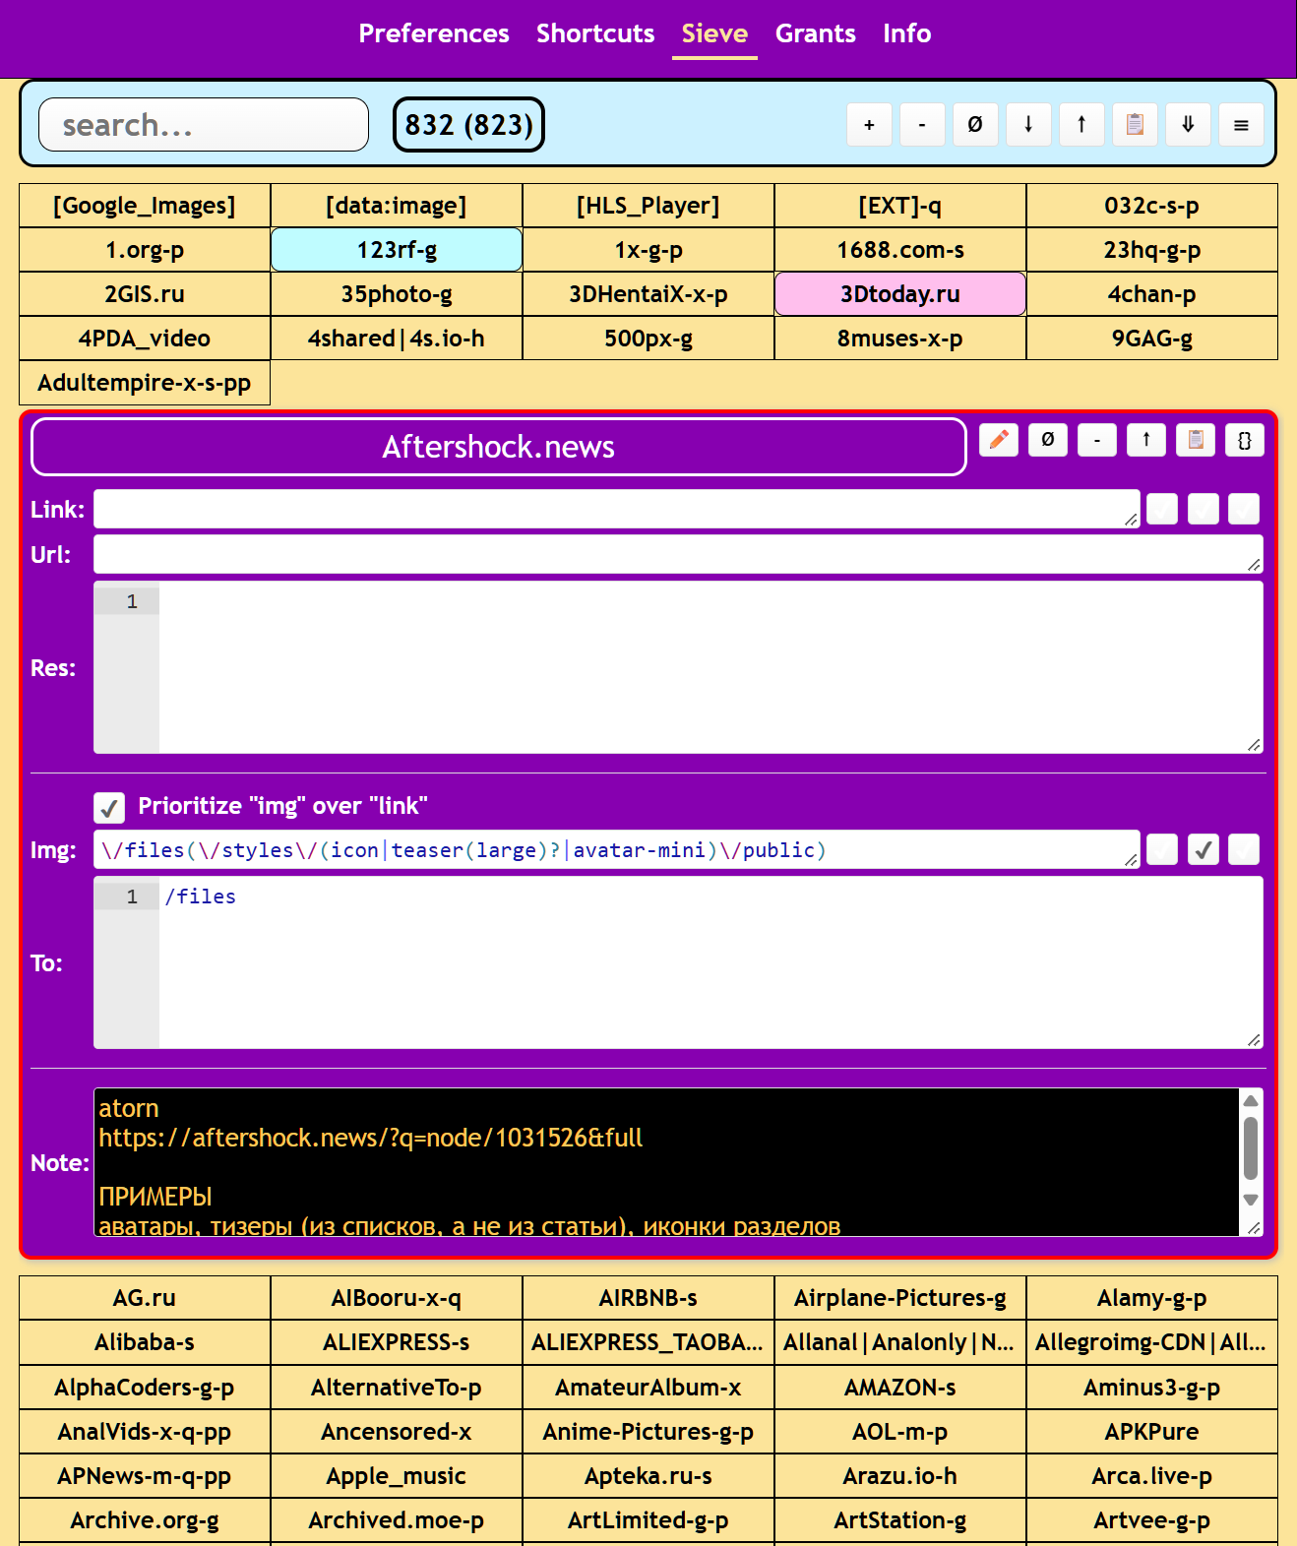
Task: Open the 3Dtoday.ru rule
Action: 900,294
